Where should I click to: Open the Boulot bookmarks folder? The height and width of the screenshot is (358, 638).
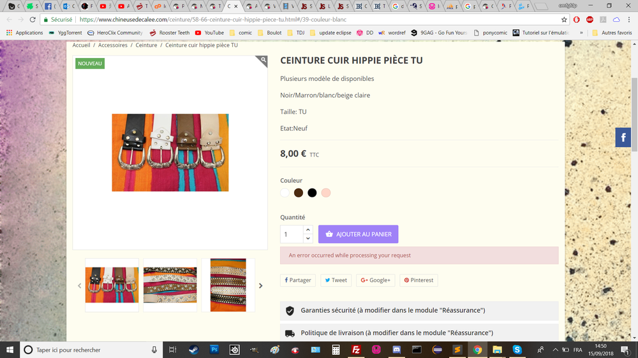pos(269,32)
